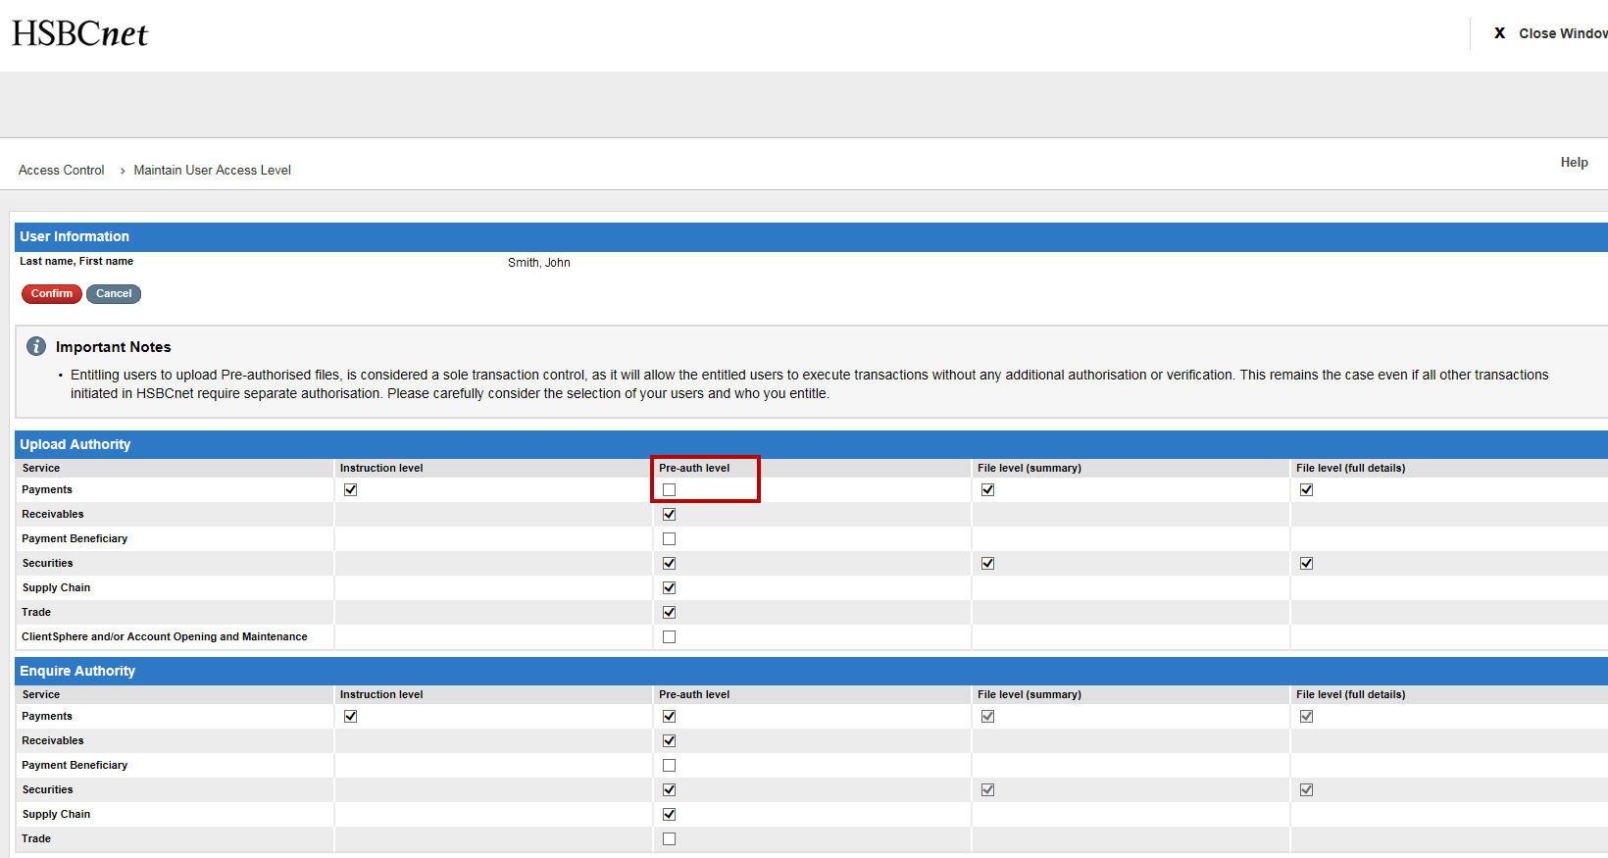This screenshot has height=858, width=1608.
Task: Uncheck Upload Receivables Pre-auth checkbox
Action: (669, 514)
